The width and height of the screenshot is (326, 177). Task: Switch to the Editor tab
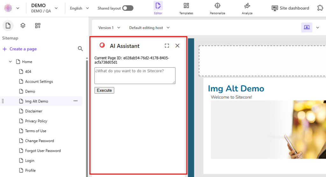[x=158, y=8]
